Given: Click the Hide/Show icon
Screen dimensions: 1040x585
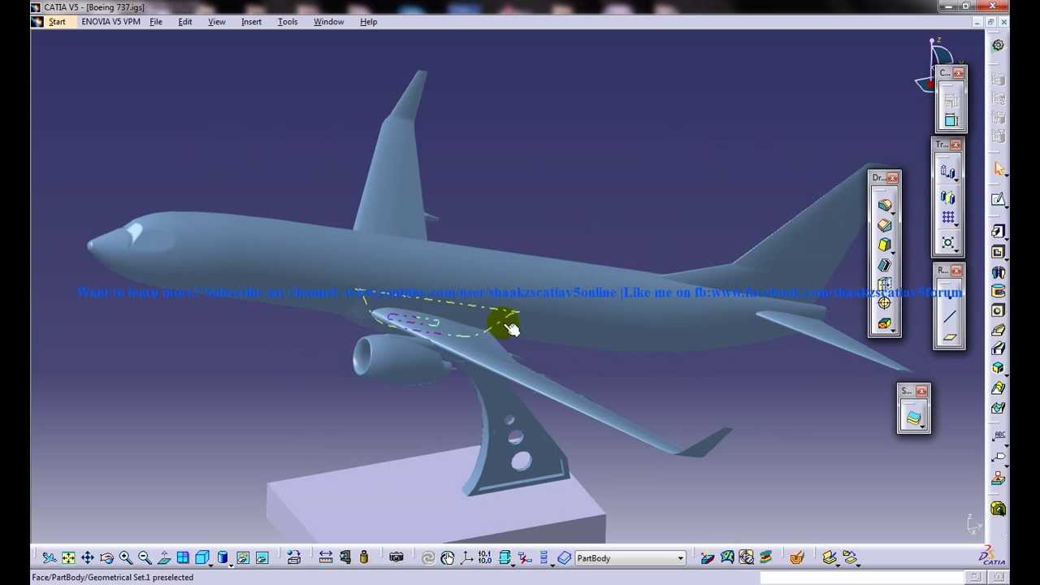Looking at the screenshot, I should [x=243, y=558].
